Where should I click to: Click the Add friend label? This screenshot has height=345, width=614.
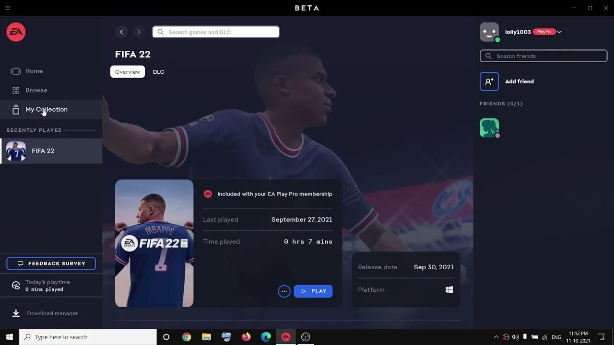pyautogui.click(x=520, y=81)
